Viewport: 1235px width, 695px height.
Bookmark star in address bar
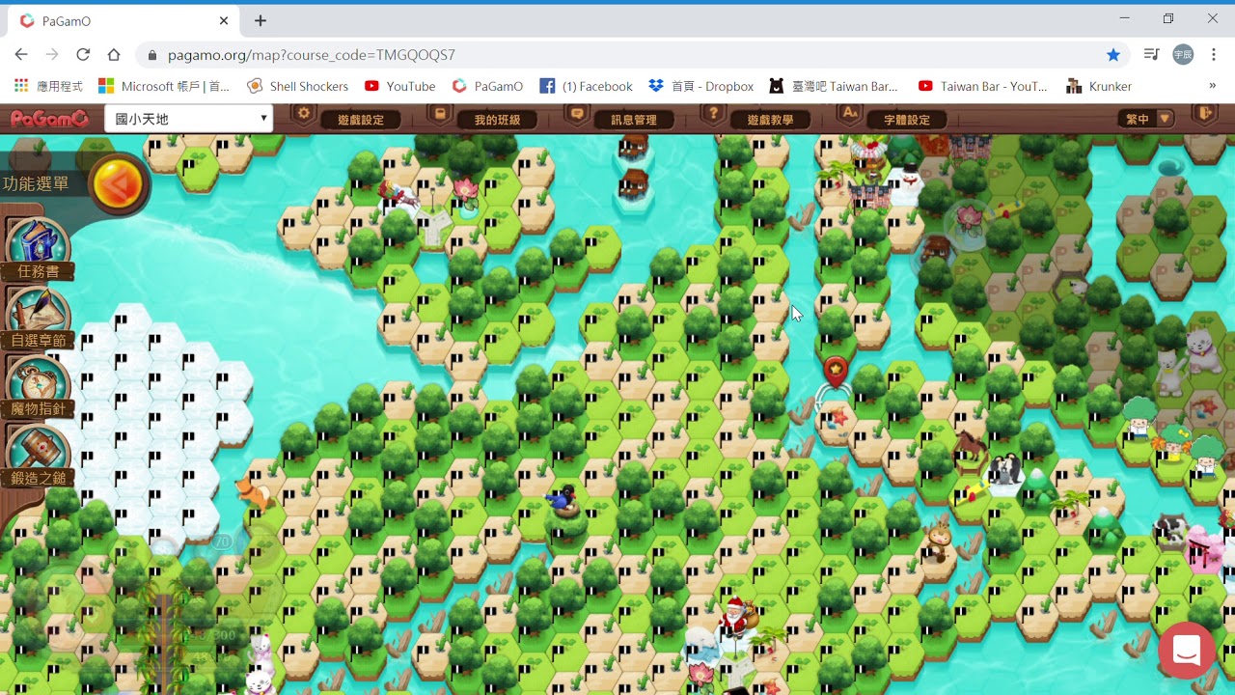click(x=1113, y=55)
